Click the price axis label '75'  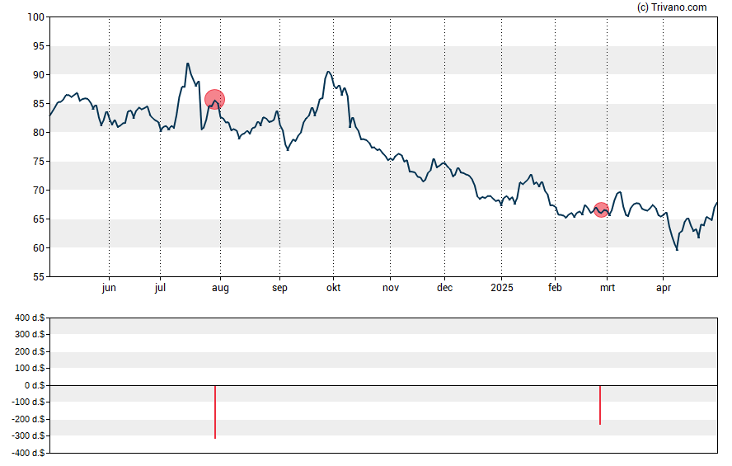tap(39, 162)
